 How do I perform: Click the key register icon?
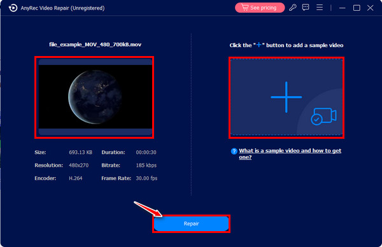pyautogui.click(x=293, y=8)
